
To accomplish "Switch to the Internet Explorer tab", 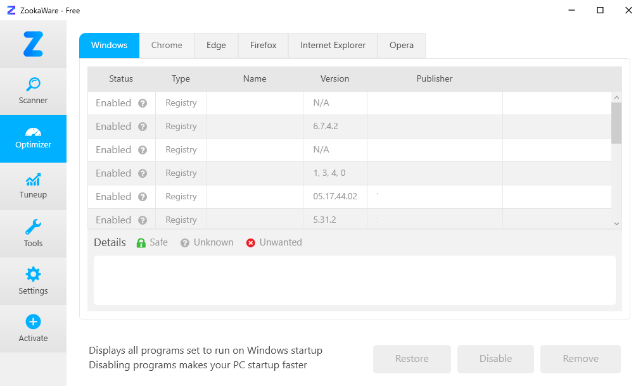I will click(x=333, y=46).
